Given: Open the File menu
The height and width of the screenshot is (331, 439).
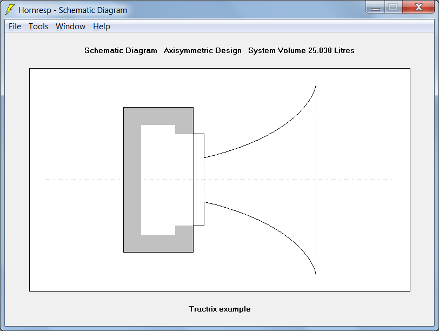Looking at the screenshot, I should (15, 27).
